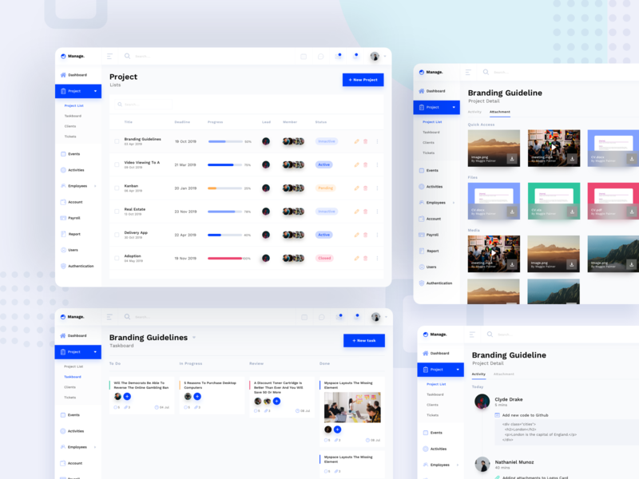Image resolution: width=639 pixels, height=479 pixels.
Task: Open the avatar dropdown in the Project list window header
Action: coord(385,56)
